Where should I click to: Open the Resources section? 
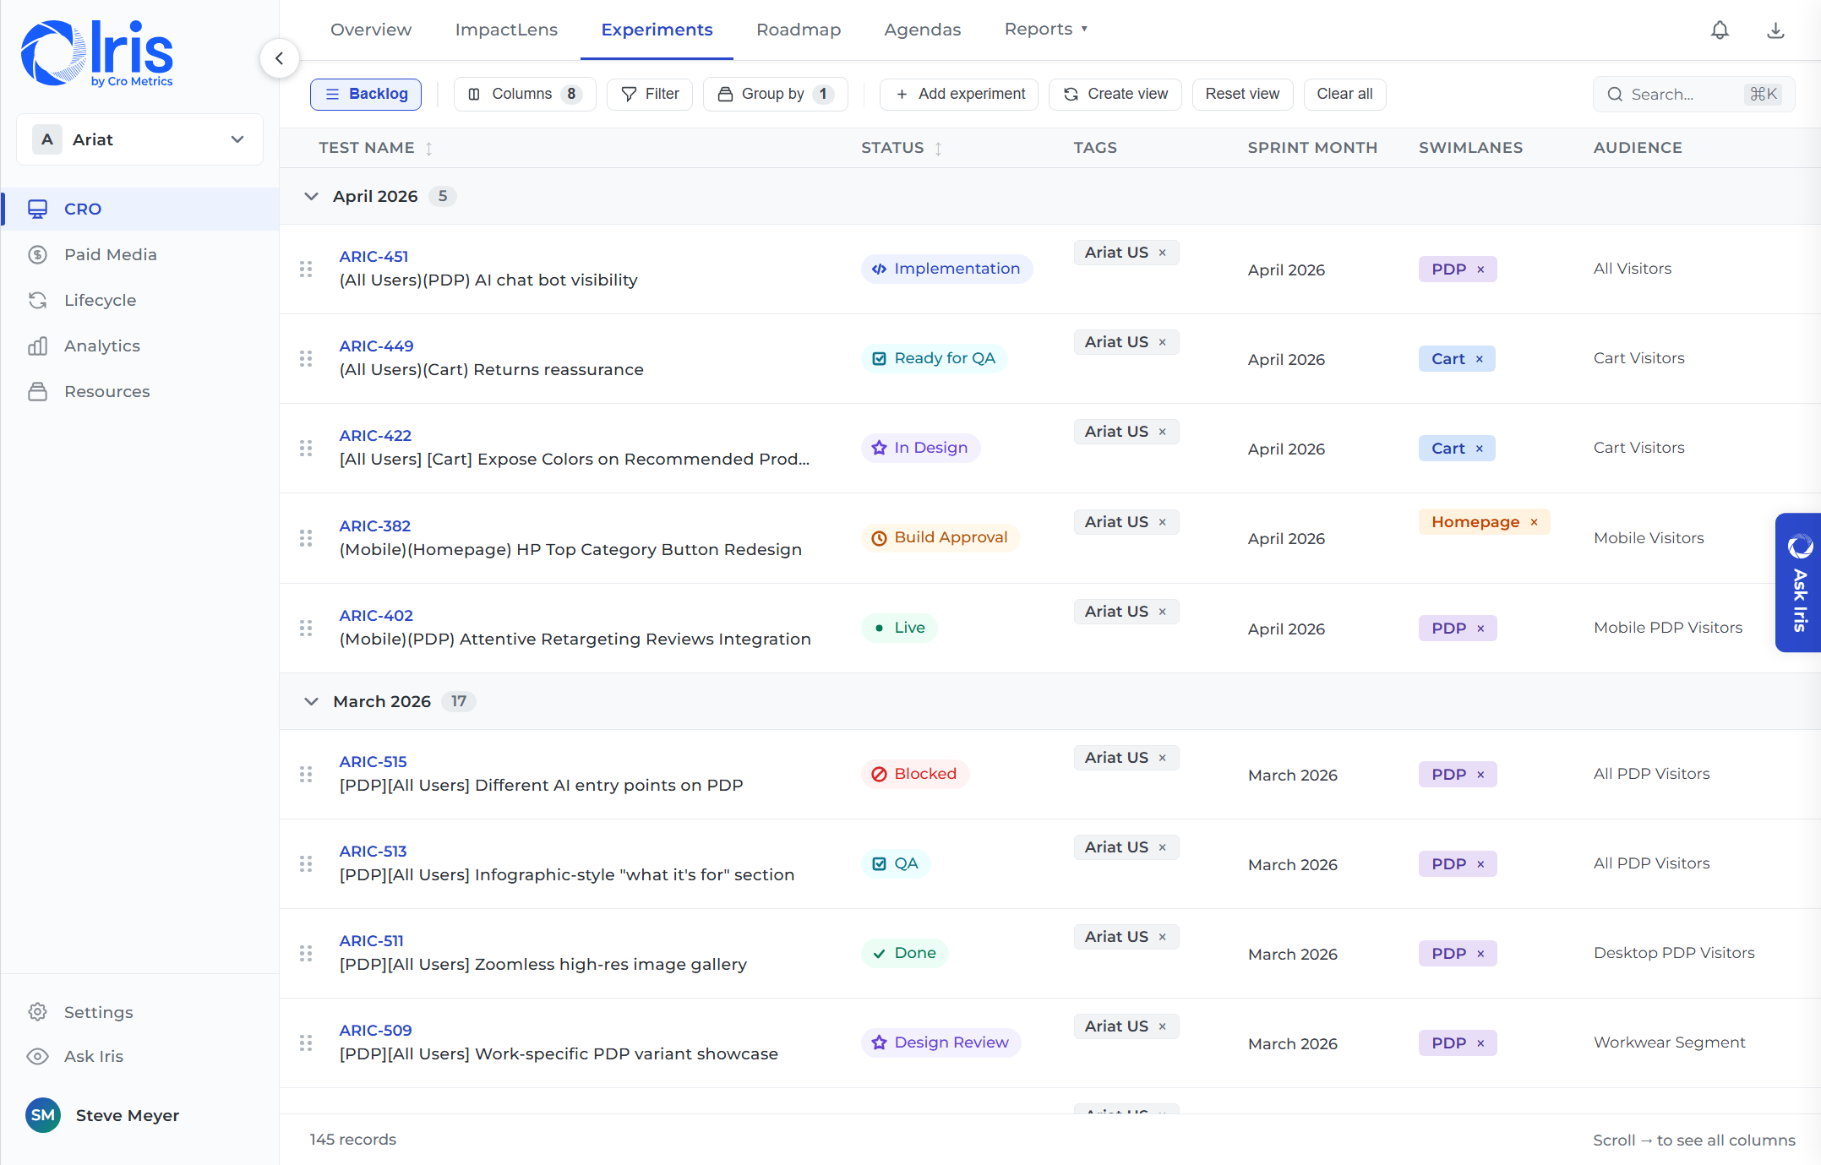coord(106,391)
